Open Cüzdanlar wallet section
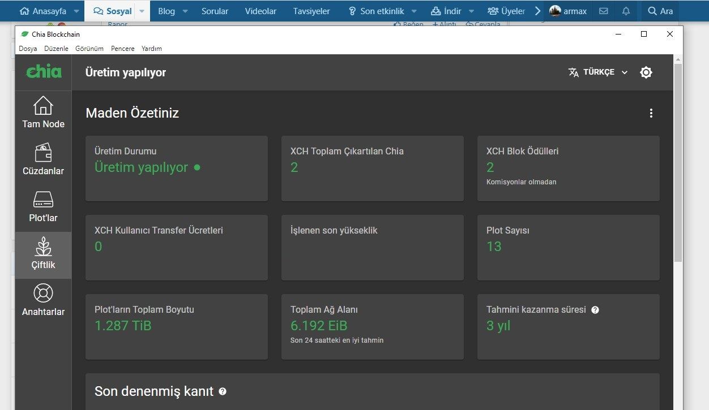 click(43, 161)
